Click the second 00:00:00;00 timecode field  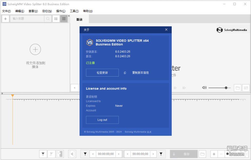coord(140,154)
